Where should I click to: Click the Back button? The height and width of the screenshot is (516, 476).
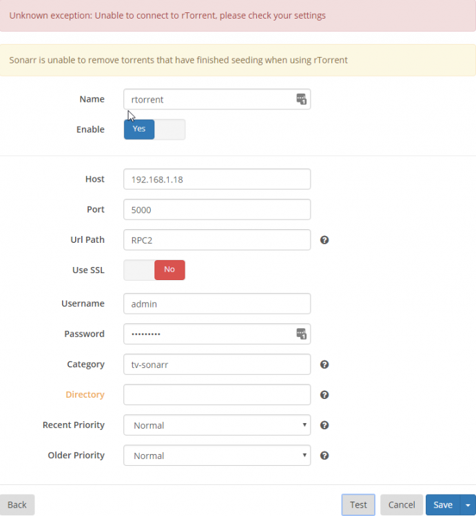pos(17,505)
